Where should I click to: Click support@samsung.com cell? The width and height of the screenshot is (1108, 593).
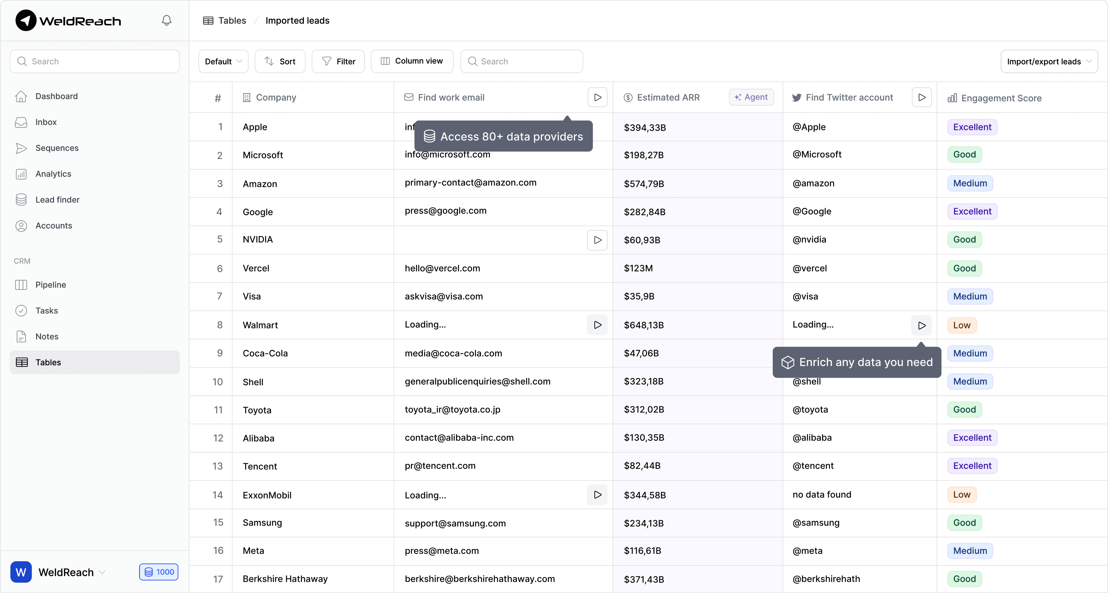[x=503, y=523]
